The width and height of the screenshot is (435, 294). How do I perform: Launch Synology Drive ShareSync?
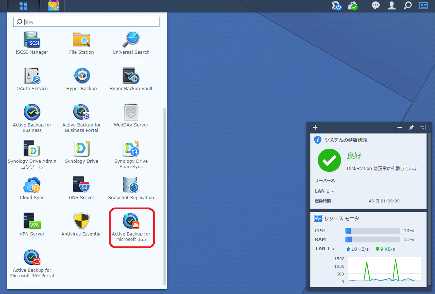click(x=131, y=155)
